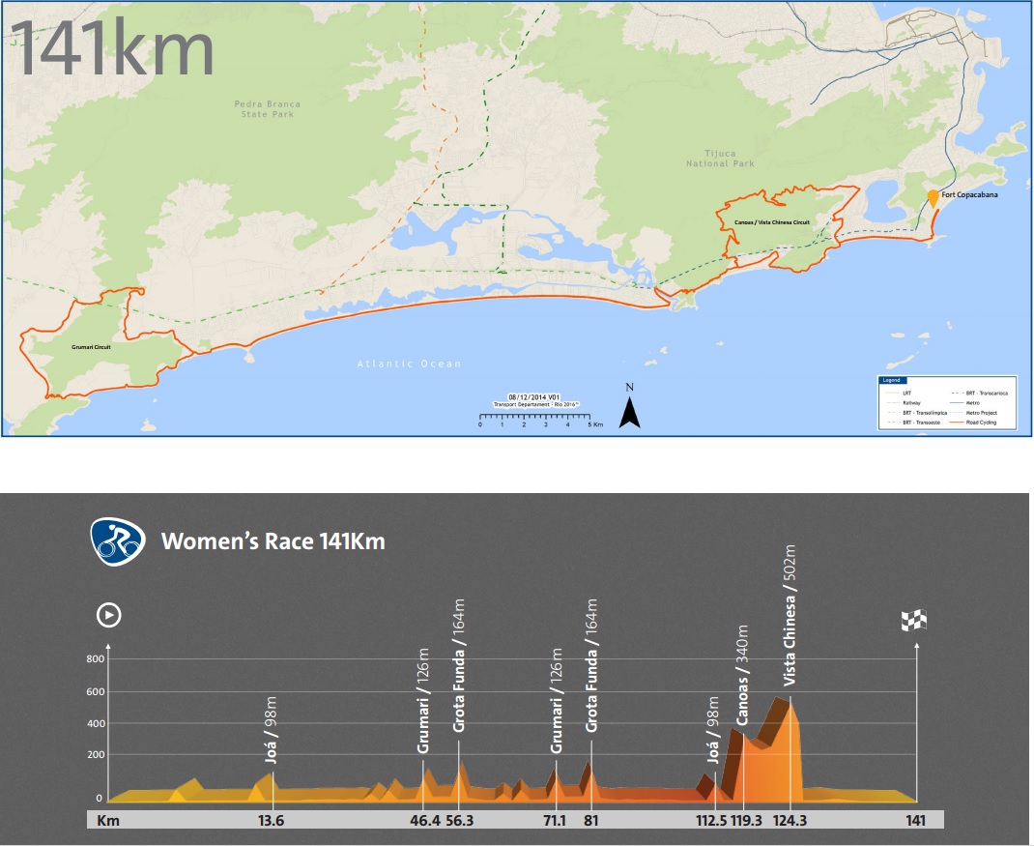Click the north arrow compass on the map

(x=629, y=410)
